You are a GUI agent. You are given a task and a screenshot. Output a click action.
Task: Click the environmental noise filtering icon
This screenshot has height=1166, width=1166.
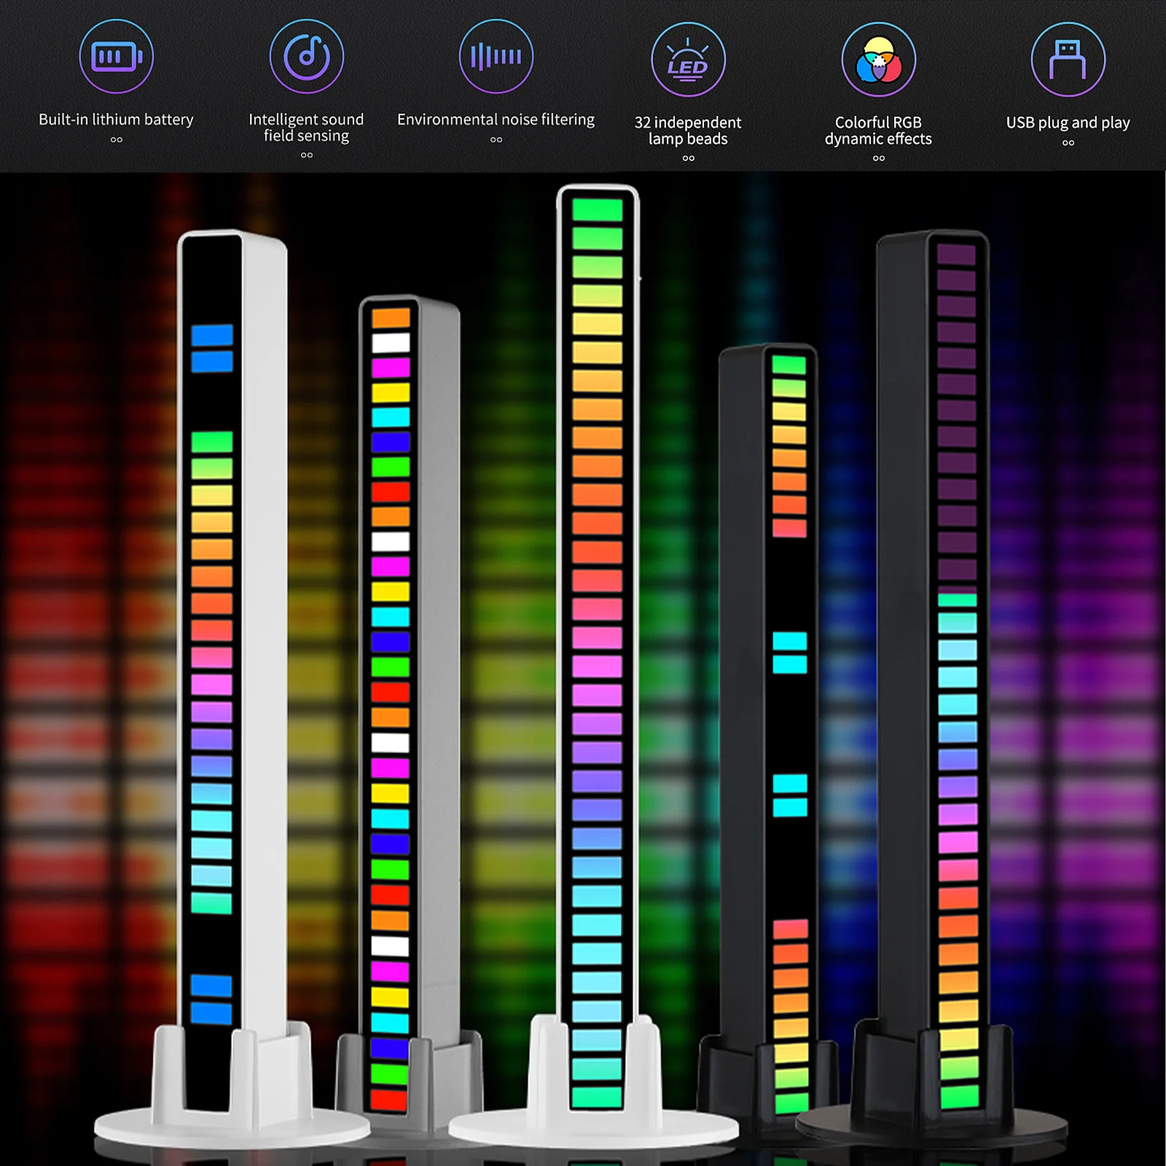click(496, 55)
